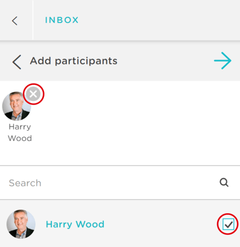Select the teal Harry Wood name link

[x=75, y=224]
